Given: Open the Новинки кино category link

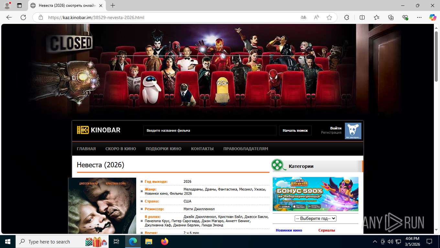Looking at the screenshot, I should point(289,230).
